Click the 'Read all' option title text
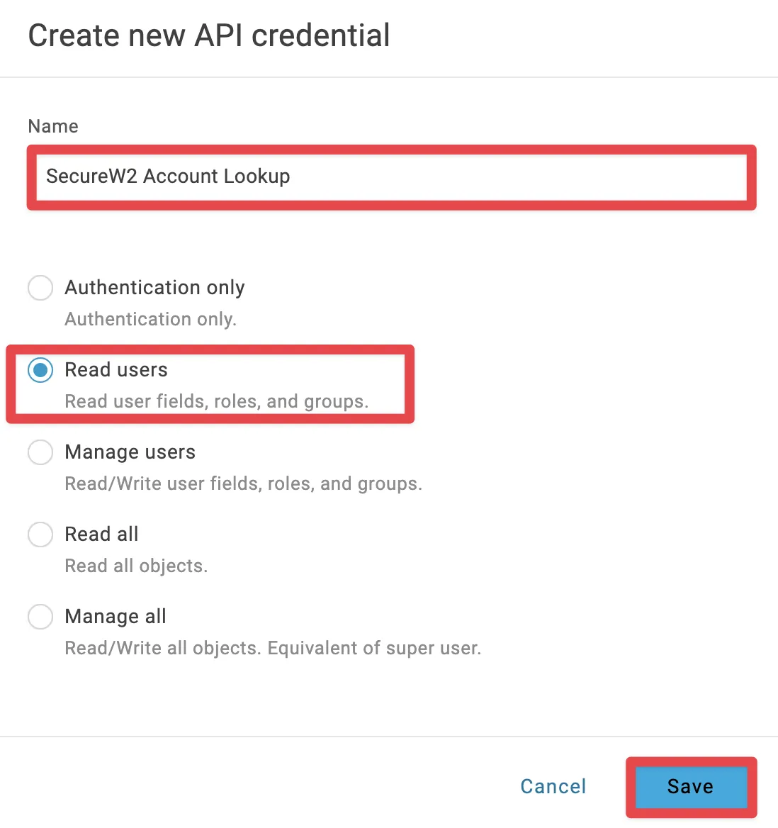Image resolution: width=778 pixels, height=828 pixels. pyautogui.click(x=101, y=535)
